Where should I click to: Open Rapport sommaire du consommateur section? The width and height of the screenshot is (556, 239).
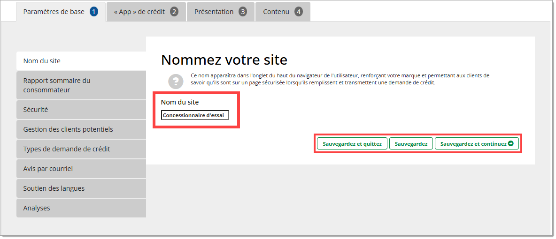pyautogui.click(x=81, y=85)
